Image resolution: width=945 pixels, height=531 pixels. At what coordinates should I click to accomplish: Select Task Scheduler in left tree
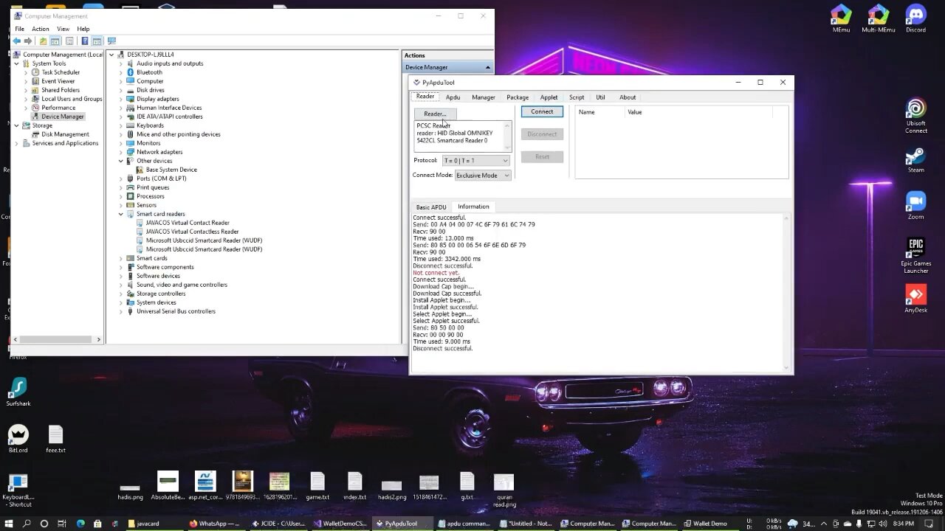[61, 72]
